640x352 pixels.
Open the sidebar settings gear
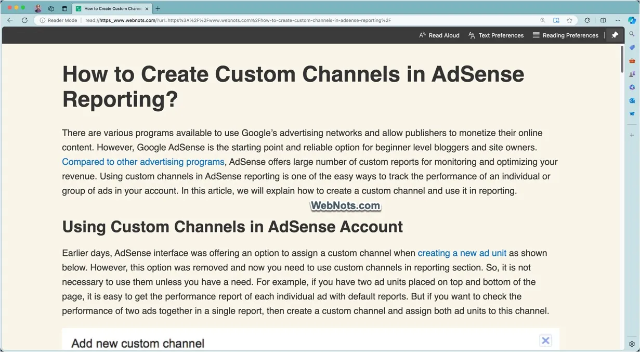point(632,344)
